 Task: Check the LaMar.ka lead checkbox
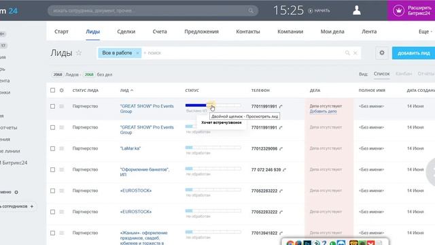(x=53, y=148)
